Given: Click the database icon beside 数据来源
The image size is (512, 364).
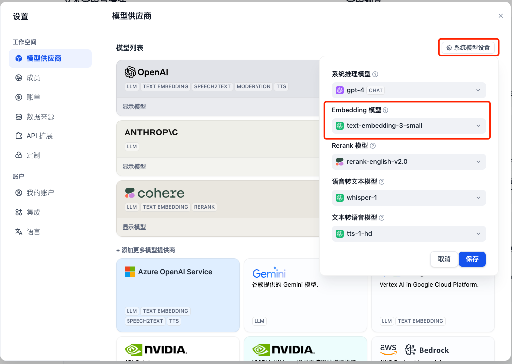Looking at the screenshot, I should click(19, 117).
